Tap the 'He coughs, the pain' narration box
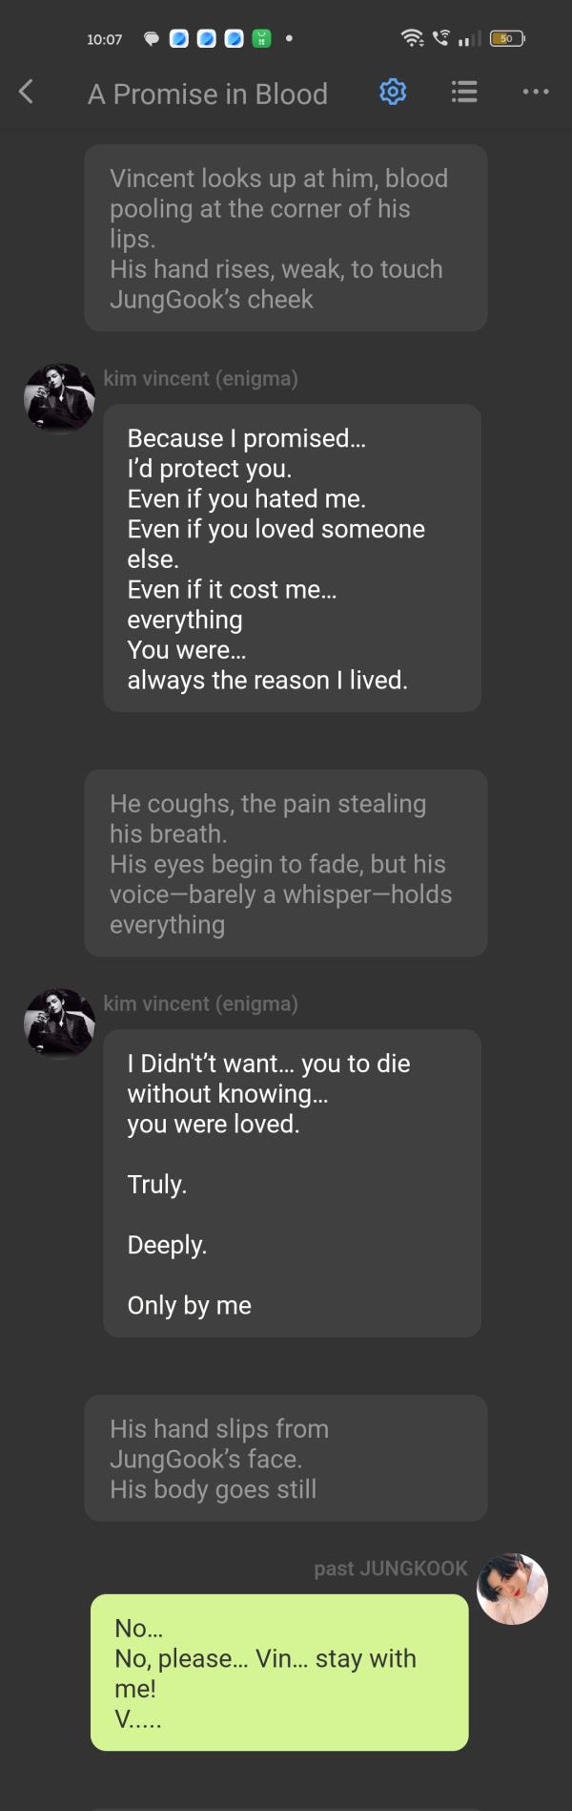 click(286, 864)
